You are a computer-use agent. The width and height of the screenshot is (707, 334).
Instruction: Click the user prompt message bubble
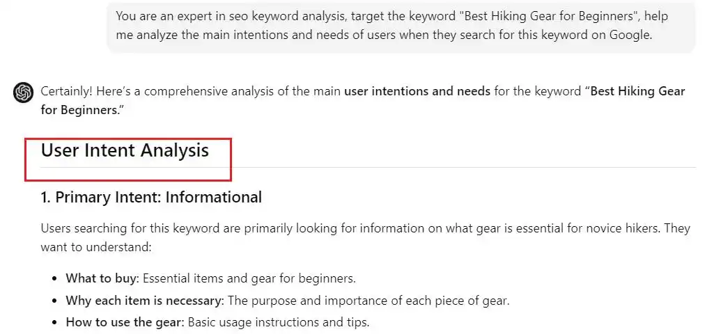401,26
